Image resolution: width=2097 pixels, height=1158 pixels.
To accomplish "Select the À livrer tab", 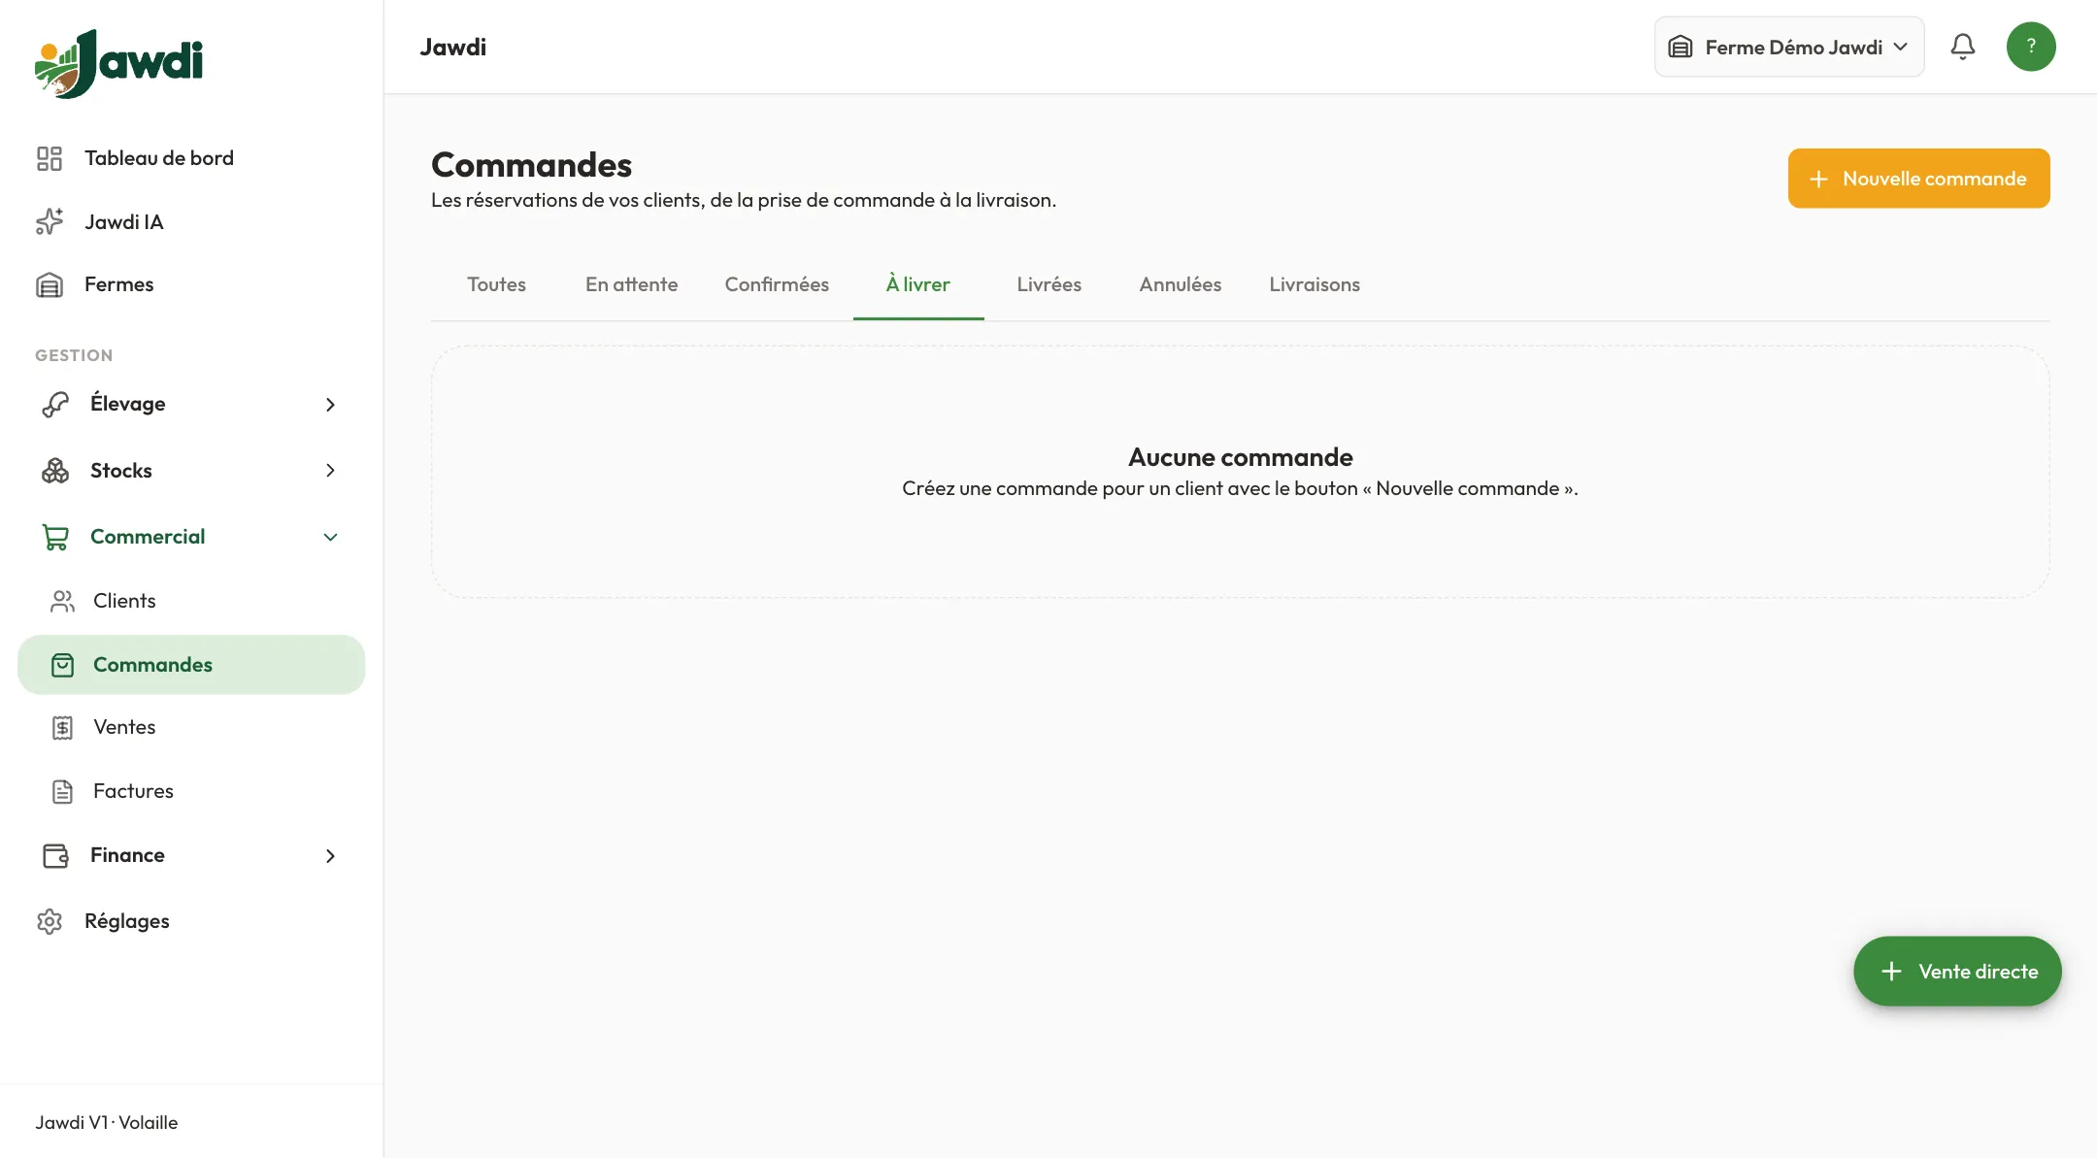I will click(918, 284).
